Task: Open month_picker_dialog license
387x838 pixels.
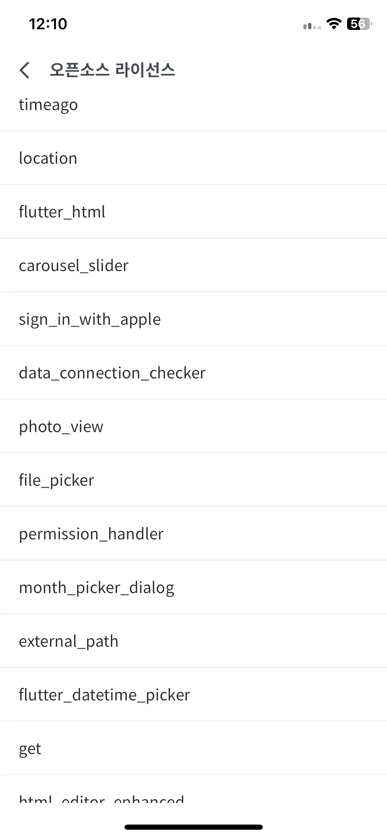Action: pyautogui.click(x=193, y=587)
